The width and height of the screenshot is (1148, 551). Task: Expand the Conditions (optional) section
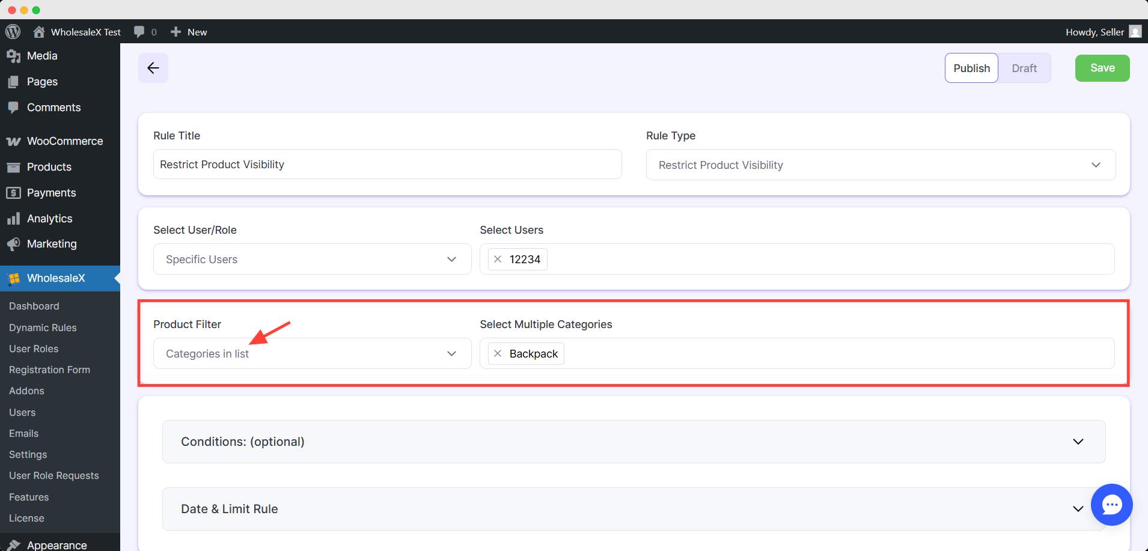pos(634,442)
